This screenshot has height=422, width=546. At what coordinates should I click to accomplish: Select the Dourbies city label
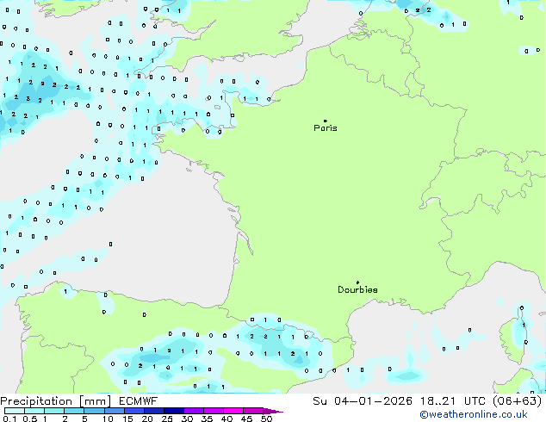tap(357, 289)
